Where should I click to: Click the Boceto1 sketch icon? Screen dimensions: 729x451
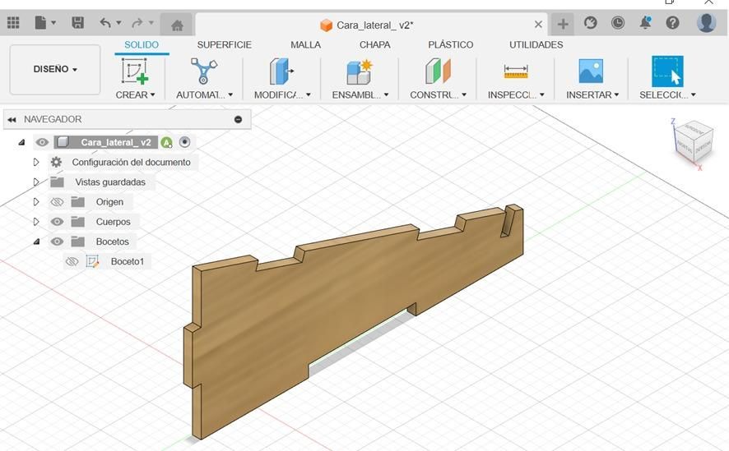pyautogui.click(x=92, y=262)
